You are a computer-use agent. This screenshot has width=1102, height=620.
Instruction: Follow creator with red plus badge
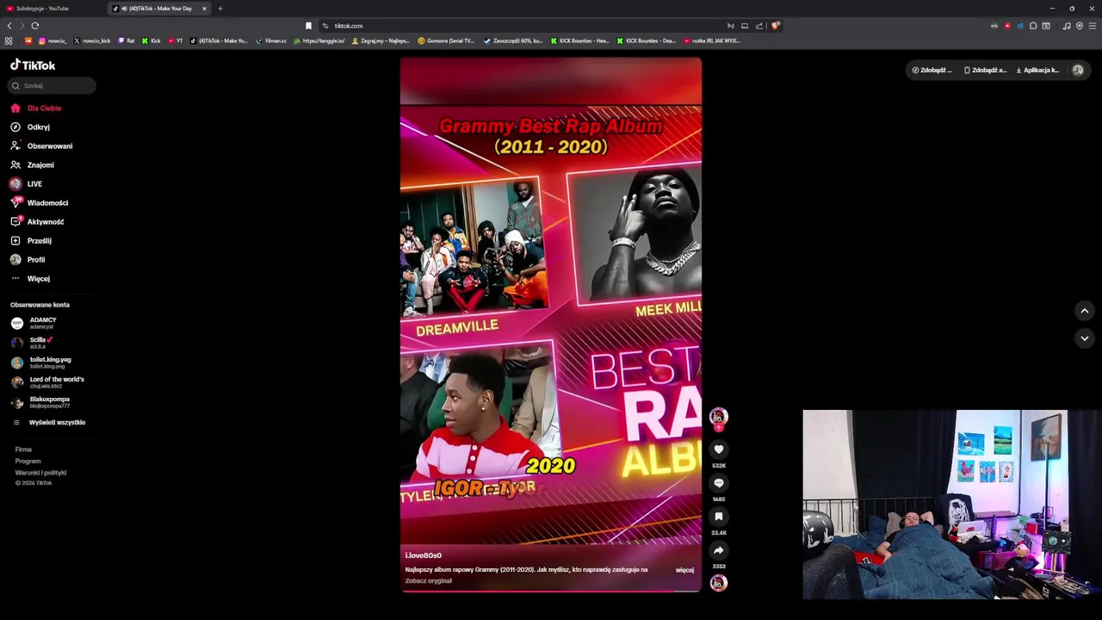coord(719,427)
